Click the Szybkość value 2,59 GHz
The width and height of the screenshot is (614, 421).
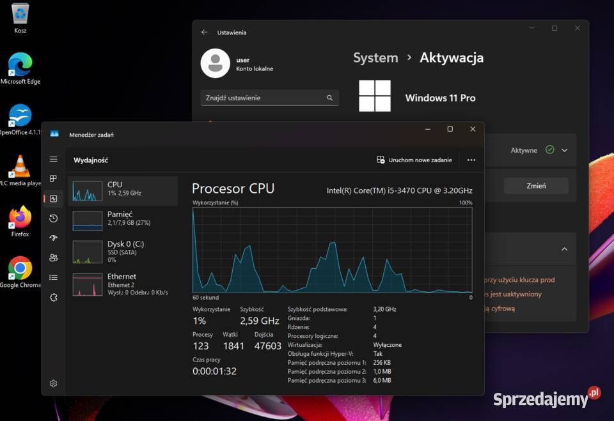(x=260, y=321)
